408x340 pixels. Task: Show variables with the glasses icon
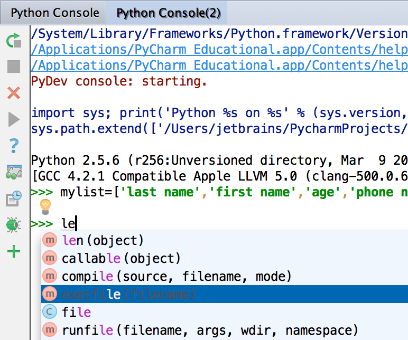point(14,172)
